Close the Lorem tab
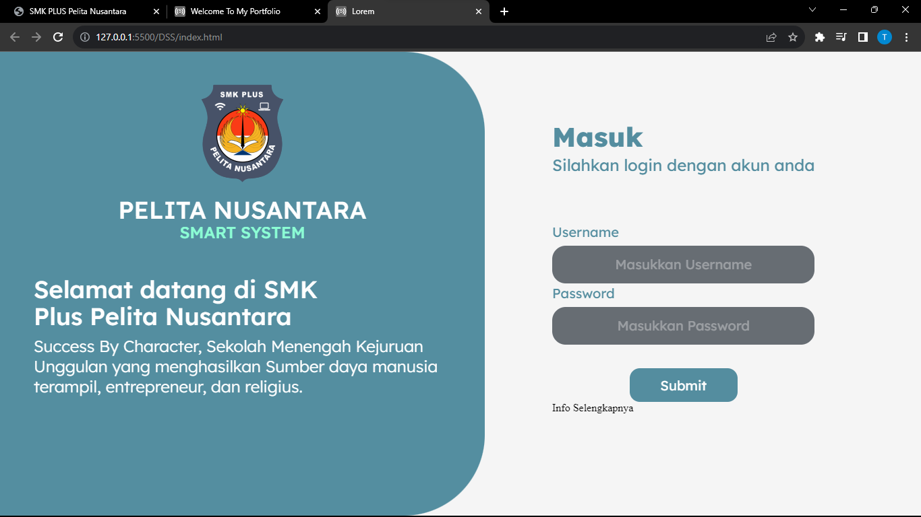Screen dimensions: 921x517 [479, 11]
